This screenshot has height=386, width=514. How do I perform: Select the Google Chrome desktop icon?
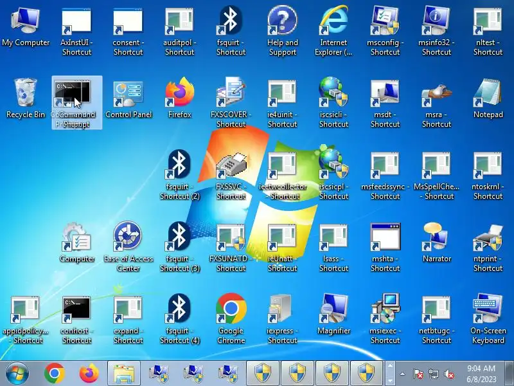231,318
